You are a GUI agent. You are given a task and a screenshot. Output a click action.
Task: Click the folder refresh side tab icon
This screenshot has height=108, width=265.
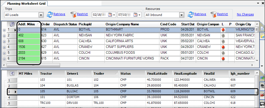click(263, 36)
